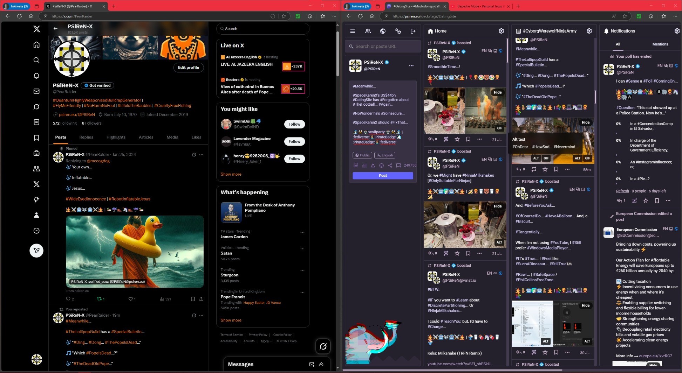This screenshot has height=373, width=682.
Task: Open more options for James Corden trend
Action: point(302,232)
